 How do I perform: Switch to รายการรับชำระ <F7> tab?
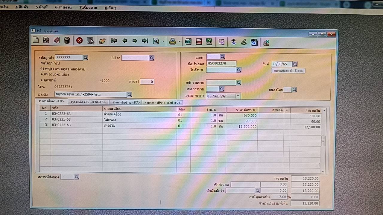pyautogui.click(x=126, y=102)
